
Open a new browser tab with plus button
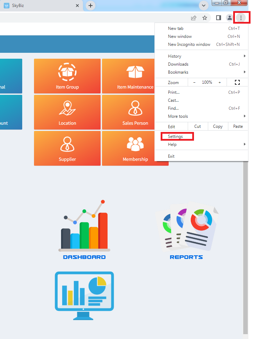pyautogui.click(x=90, y=6)
